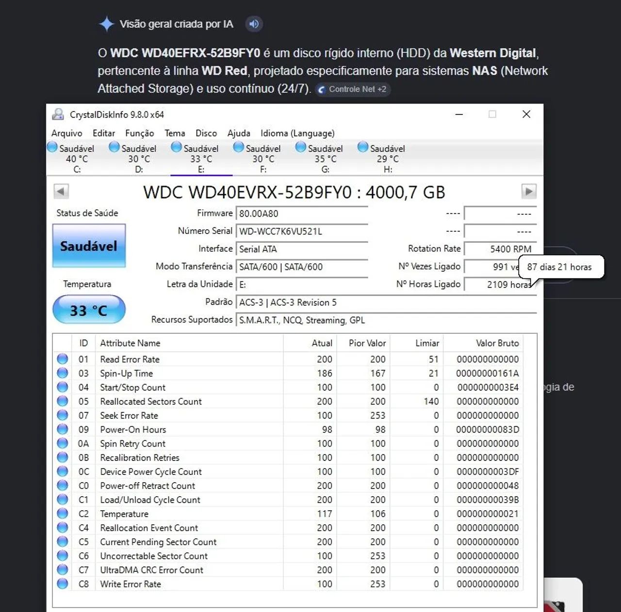Open the Arquivo menu
The image size is (621, 612).
(67, 133)
